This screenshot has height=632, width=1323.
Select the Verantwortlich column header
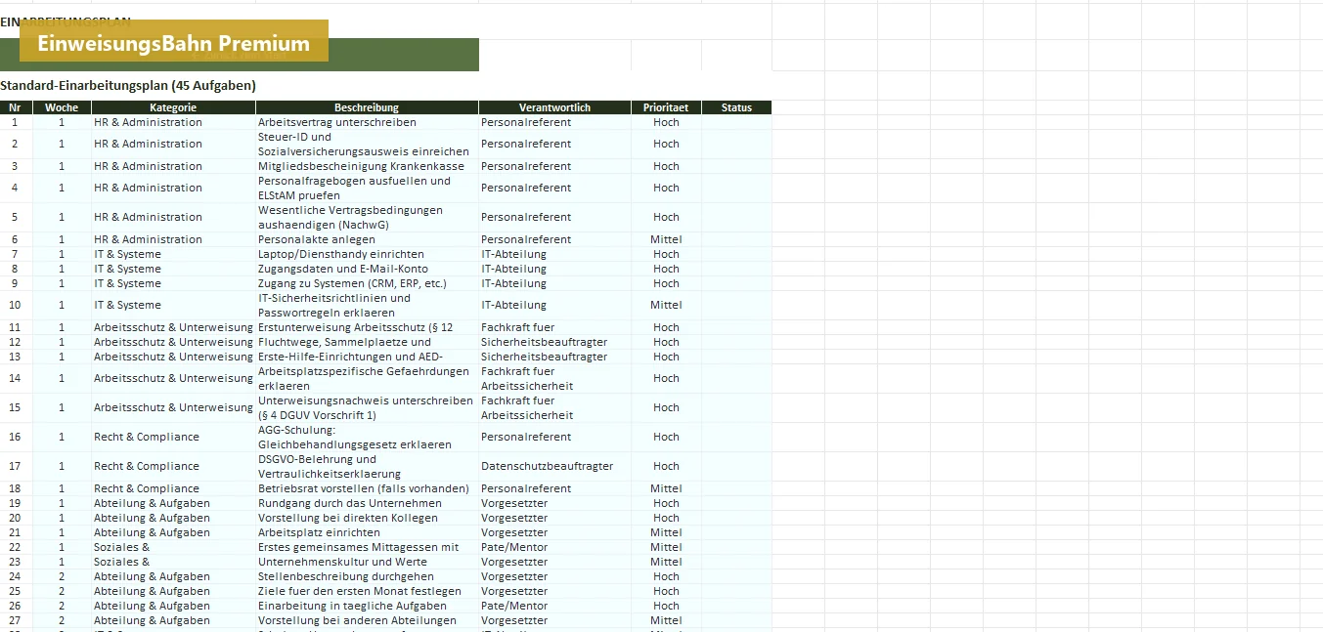(554, 107)
